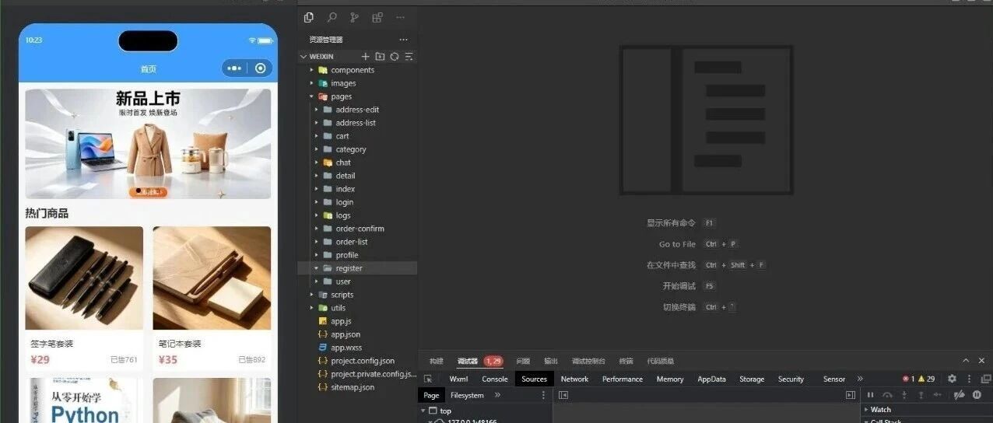Switch to the Console tab
This screenshot has width=993, height=423.
pyautogui.click(x=495, y=379)
